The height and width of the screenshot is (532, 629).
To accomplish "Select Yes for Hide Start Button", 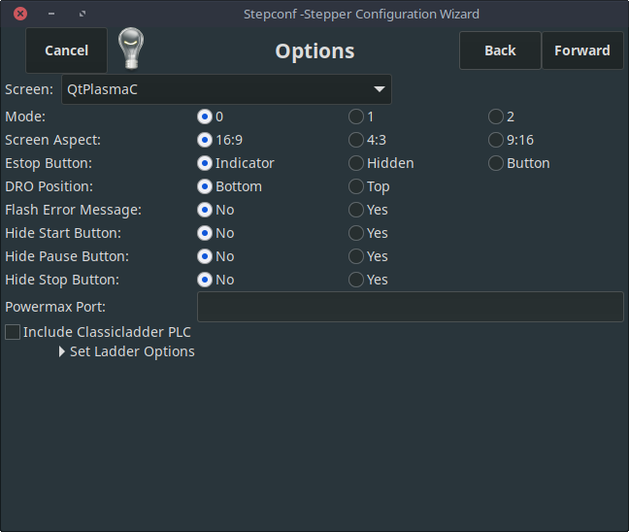I will [x=357, y=233].
